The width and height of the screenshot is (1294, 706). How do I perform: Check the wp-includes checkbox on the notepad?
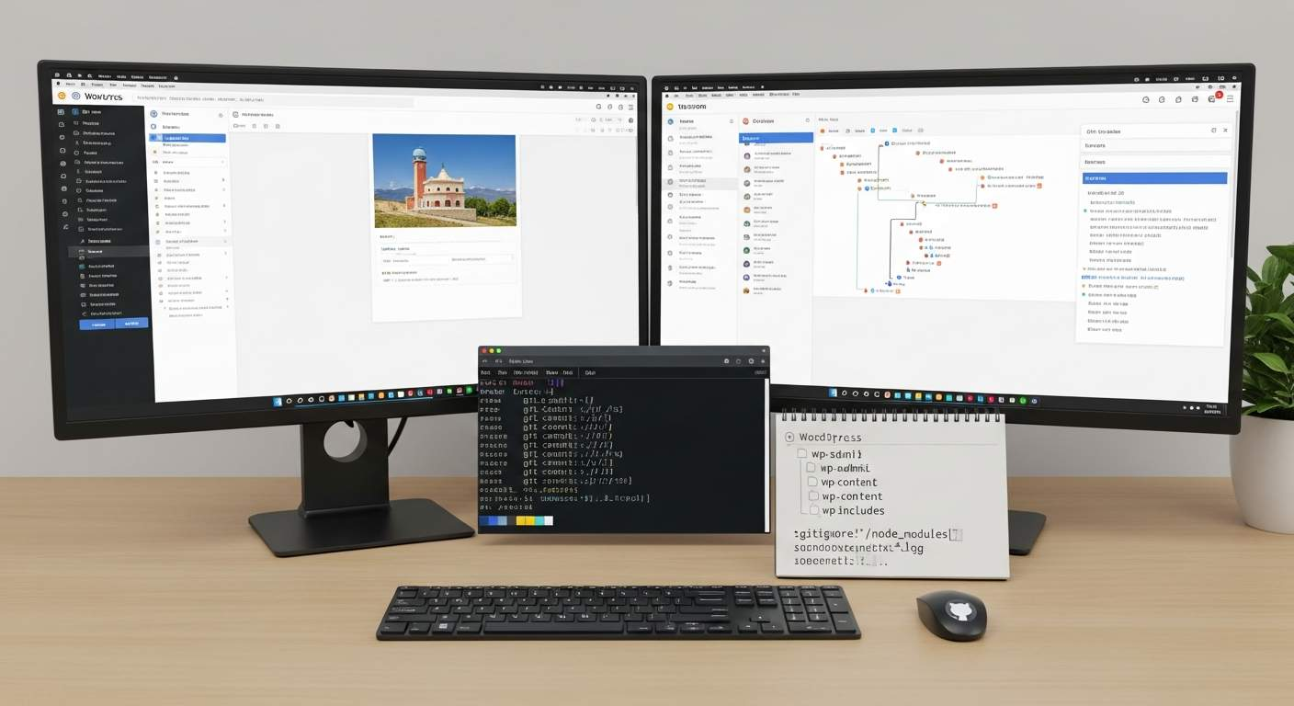tap(813, 510)
